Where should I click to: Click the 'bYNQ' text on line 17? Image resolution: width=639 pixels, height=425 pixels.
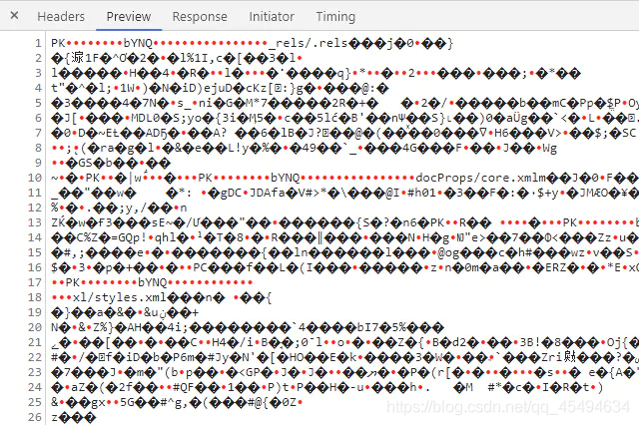pyautogui.click(x=153, y=282)
